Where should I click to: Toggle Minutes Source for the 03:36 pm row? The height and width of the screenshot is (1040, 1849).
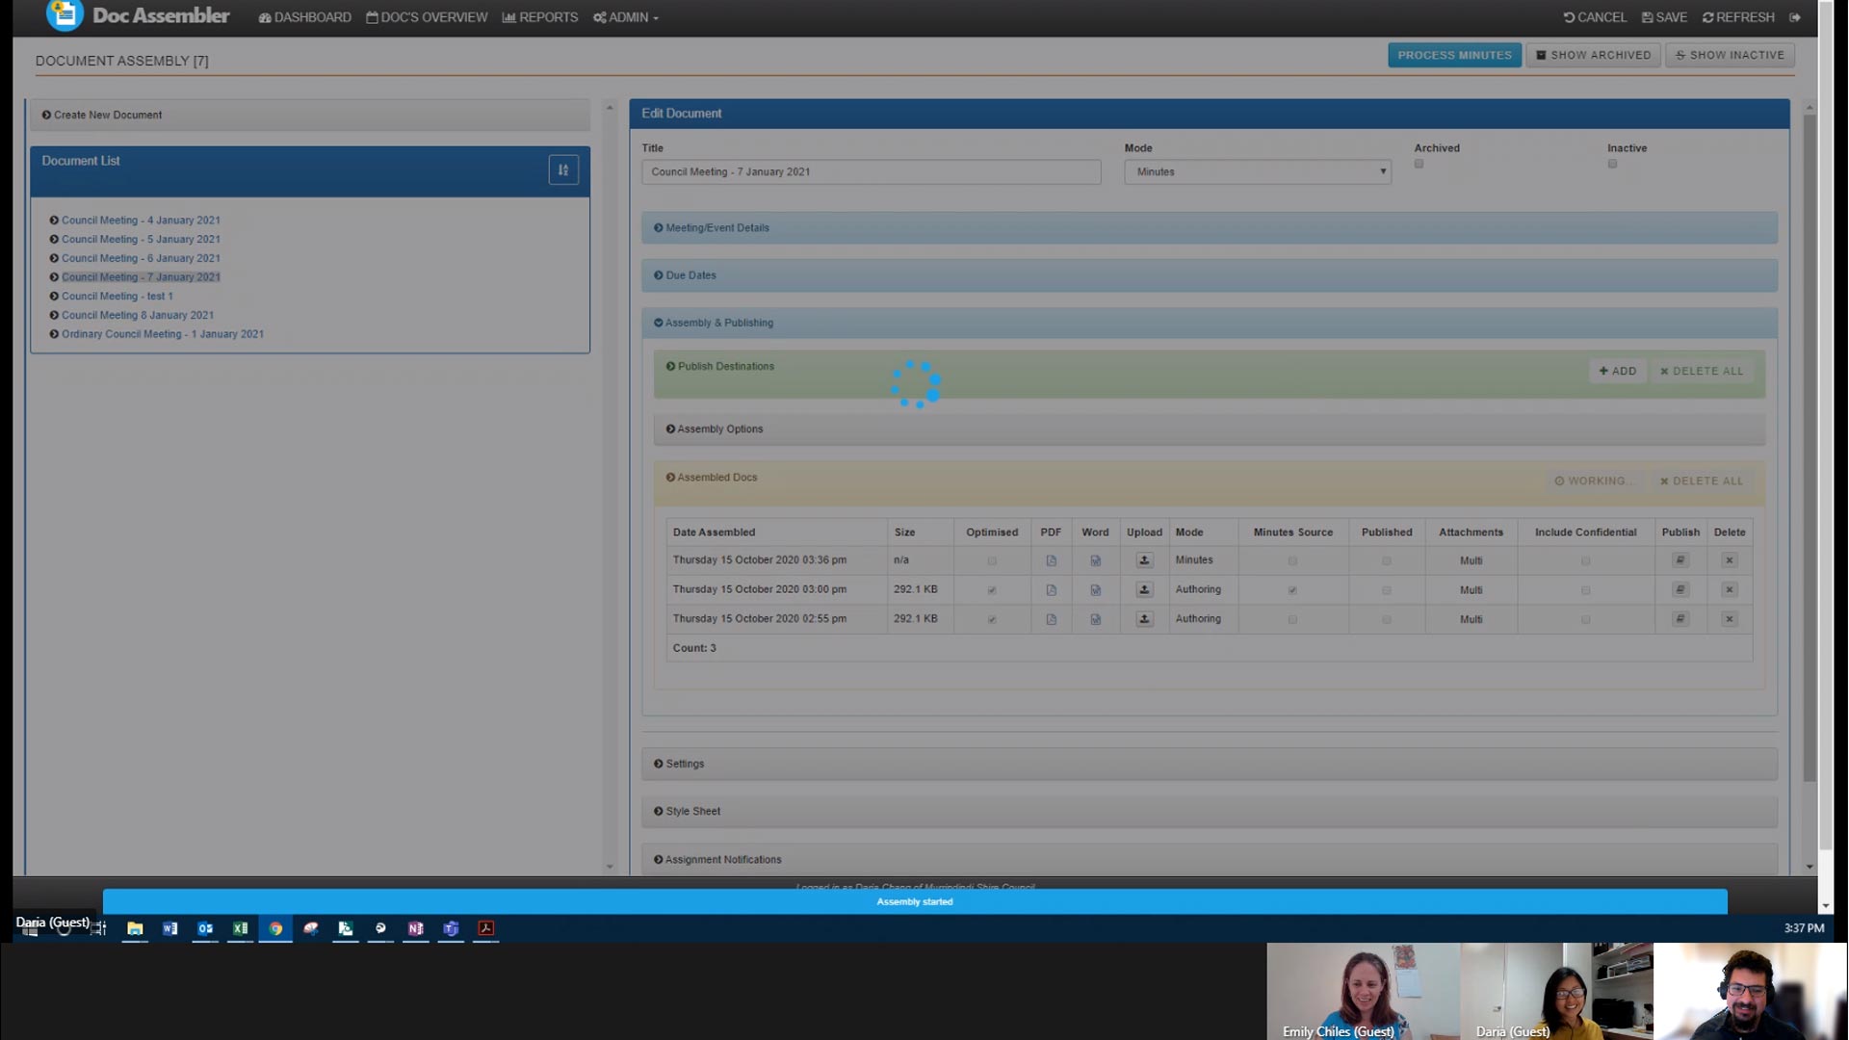(1292, 561)
